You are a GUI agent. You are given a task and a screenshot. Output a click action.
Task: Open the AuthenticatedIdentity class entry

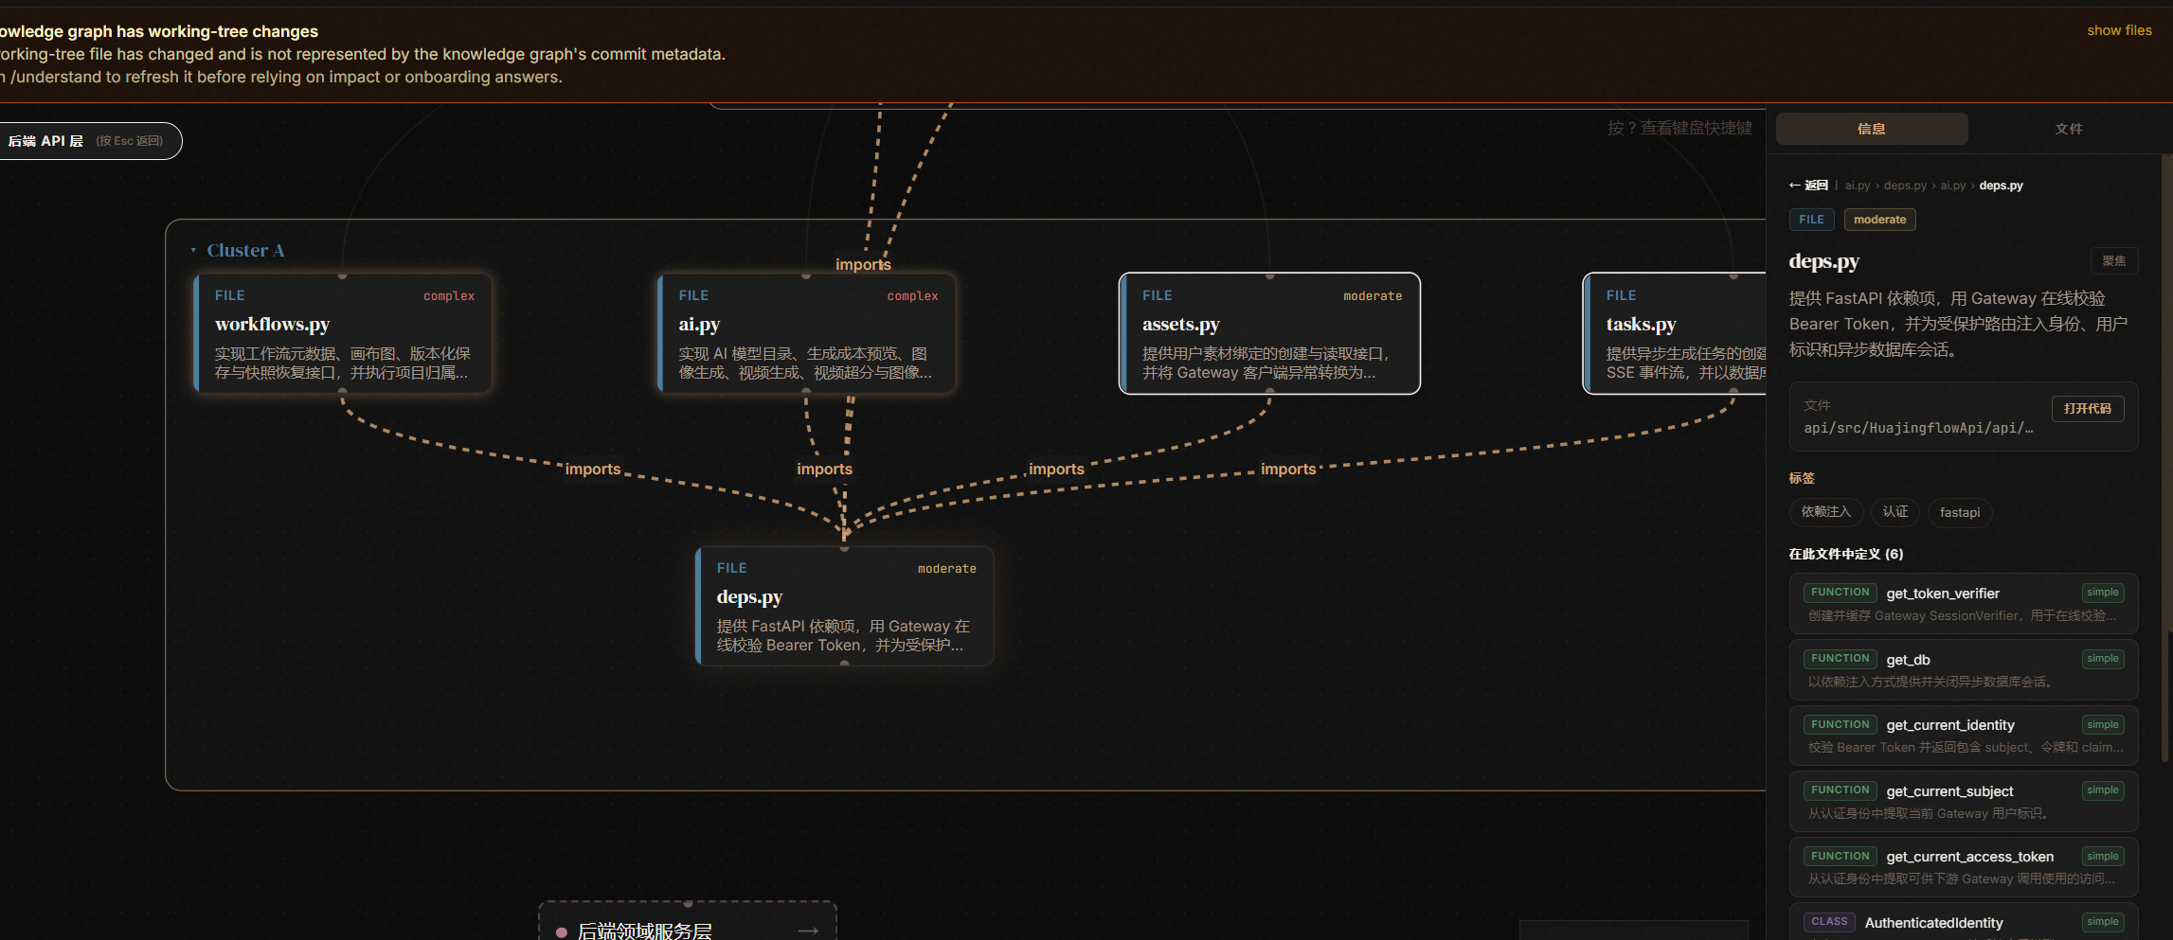click(1964, 922)
